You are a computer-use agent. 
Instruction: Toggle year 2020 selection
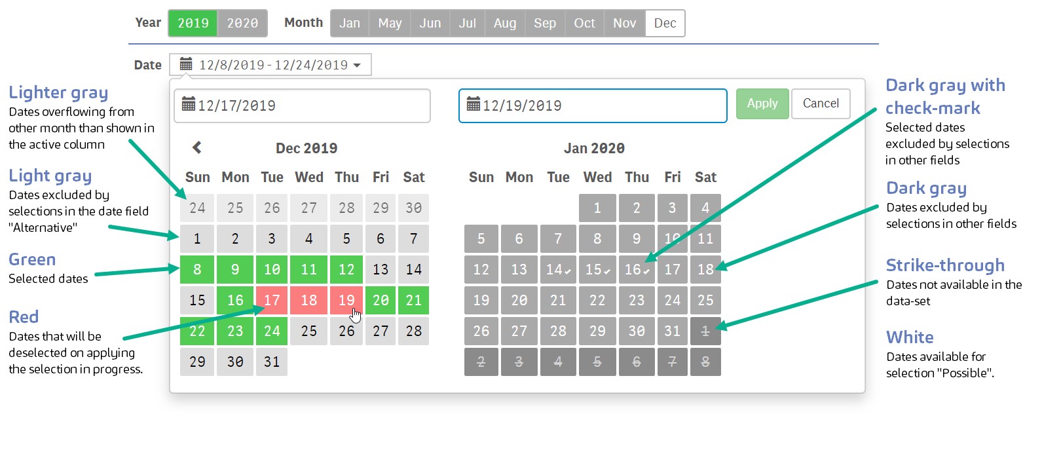242,23
